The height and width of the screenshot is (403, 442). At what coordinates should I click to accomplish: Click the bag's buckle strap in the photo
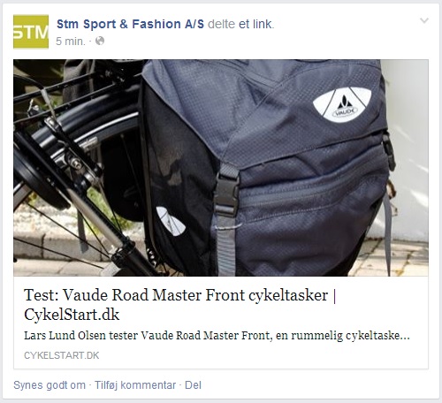pos(226,192)
